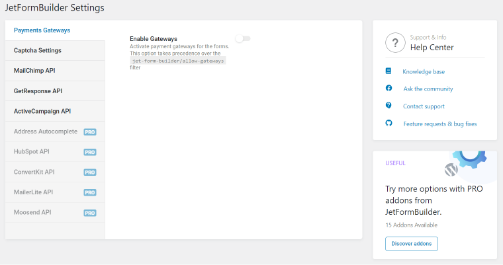Go to the ActiveCampaign API tab

[x=55, y=111]
